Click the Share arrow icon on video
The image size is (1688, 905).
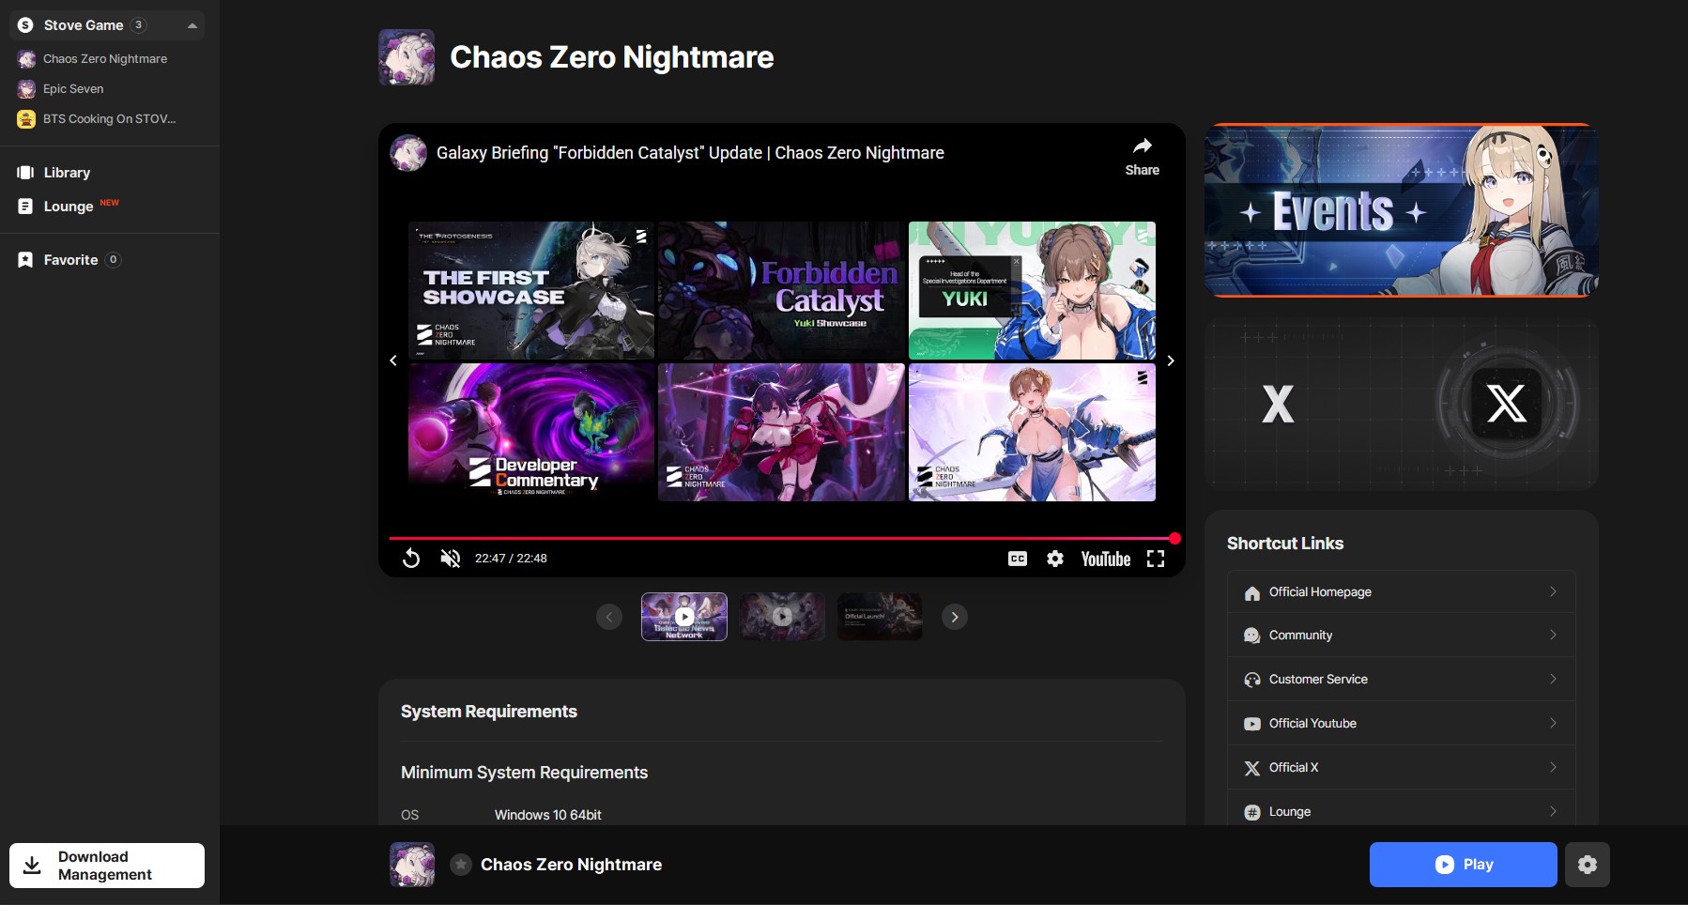click(x=1143, y=146)
